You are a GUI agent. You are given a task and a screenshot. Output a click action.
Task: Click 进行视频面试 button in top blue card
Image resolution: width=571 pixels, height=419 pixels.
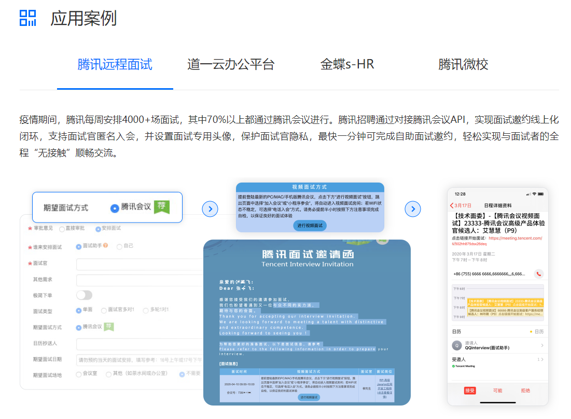click(x=310, y=226)
